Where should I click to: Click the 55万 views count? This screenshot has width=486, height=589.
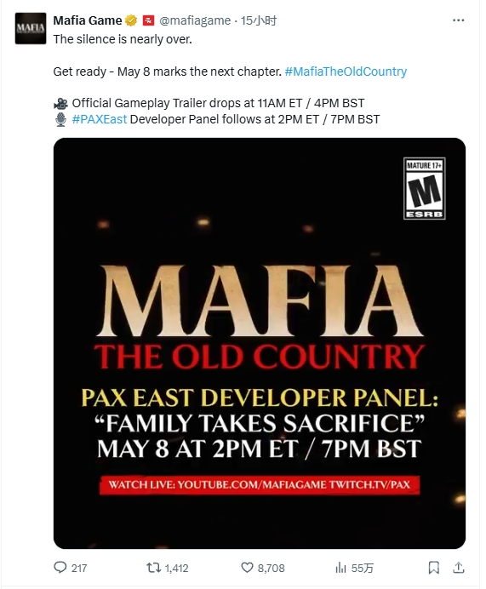pos(362,568)
